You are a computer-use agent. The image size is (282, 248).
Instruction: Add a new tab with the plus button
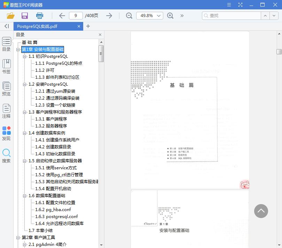click(x=88, y=26)
